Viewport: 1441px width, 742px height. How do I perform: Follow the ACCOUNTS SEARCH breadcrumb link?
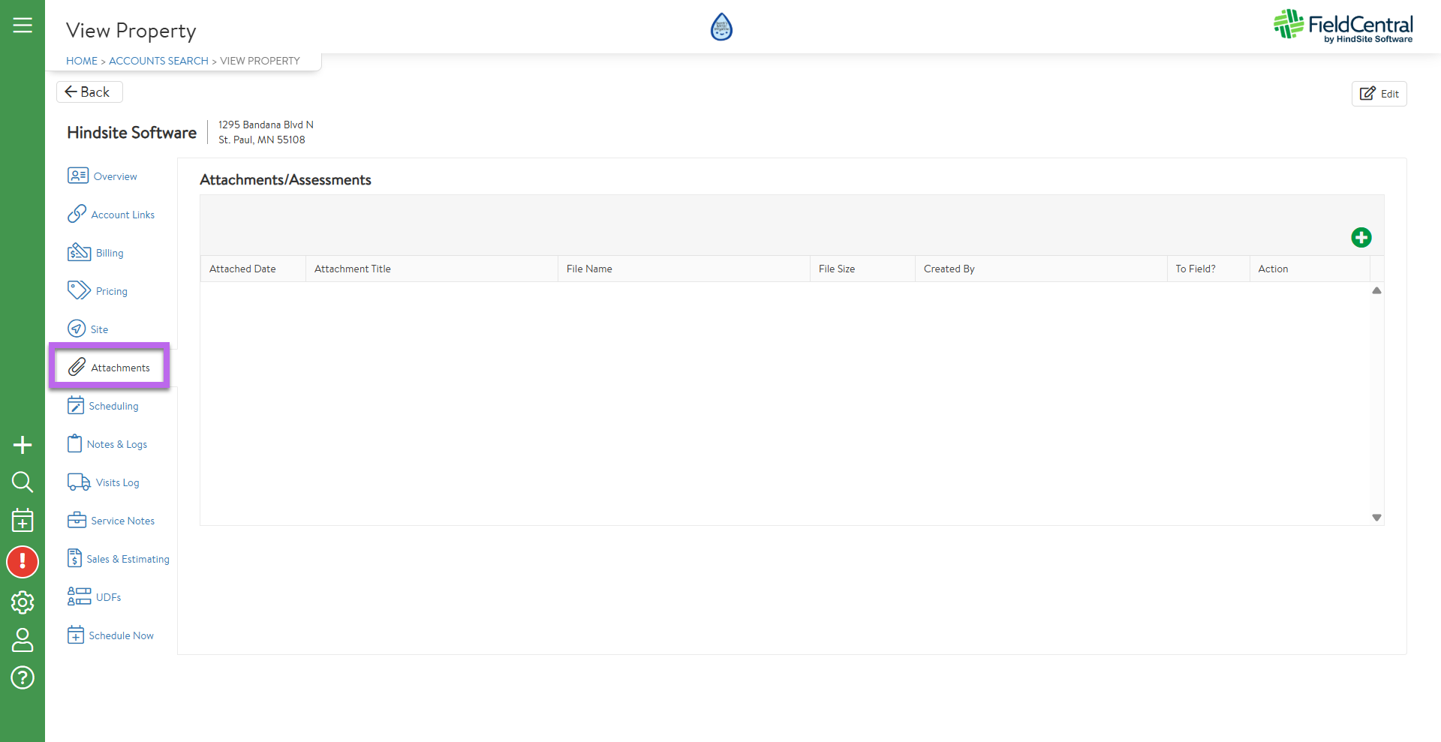[x=158, y=61]
